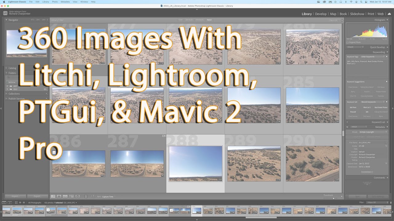This screenshot has width=394, height=221.
Task: Toggle the Original Photo checkbox
Action: [348, 42]
